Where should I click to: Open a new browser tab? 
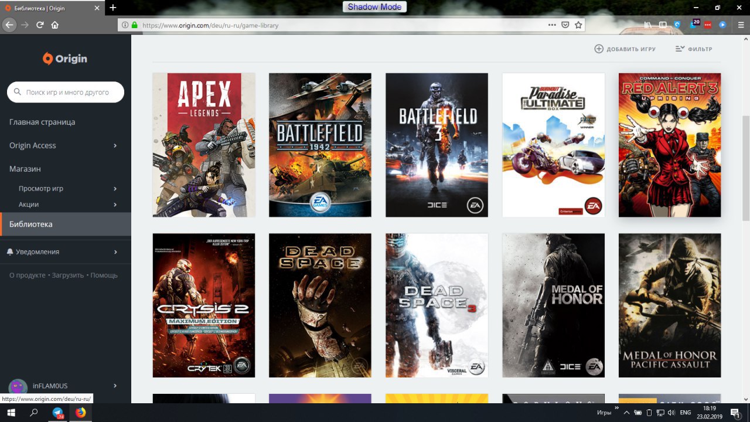click(x=113, y=8)
